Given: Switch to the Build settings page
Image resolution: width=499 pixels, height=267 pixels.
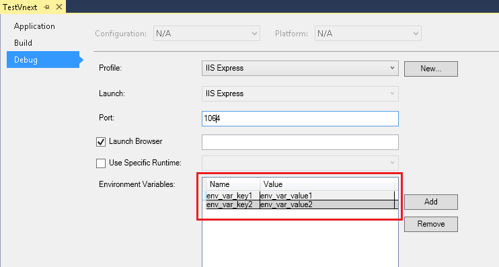Looking at the screenshot, I should [x=23, y=43].
